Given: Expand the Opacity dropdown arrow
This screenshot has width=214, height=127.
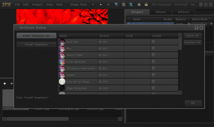Looking at the screenshot, I should pos(189,24).
